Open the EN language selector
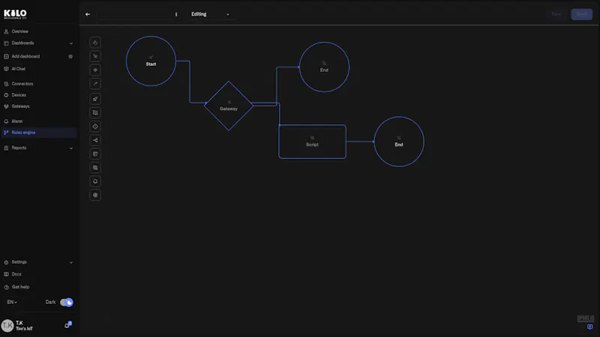The image size is (600, 337). coord(12,303)
